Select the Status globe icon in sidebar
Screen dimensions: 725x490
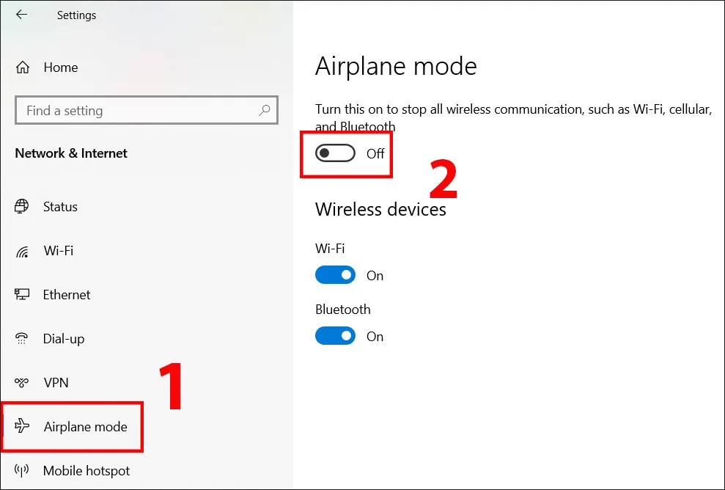23,207
